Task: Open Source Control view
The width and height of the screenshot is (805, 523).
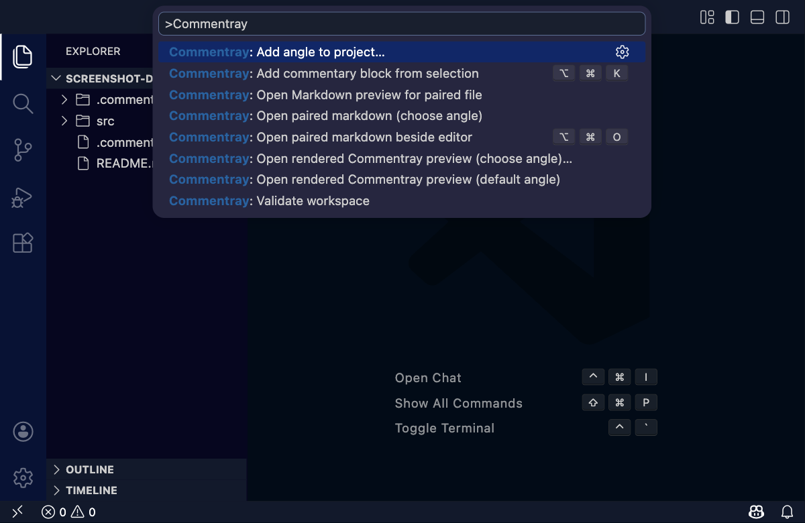Action: coord(23,151)
